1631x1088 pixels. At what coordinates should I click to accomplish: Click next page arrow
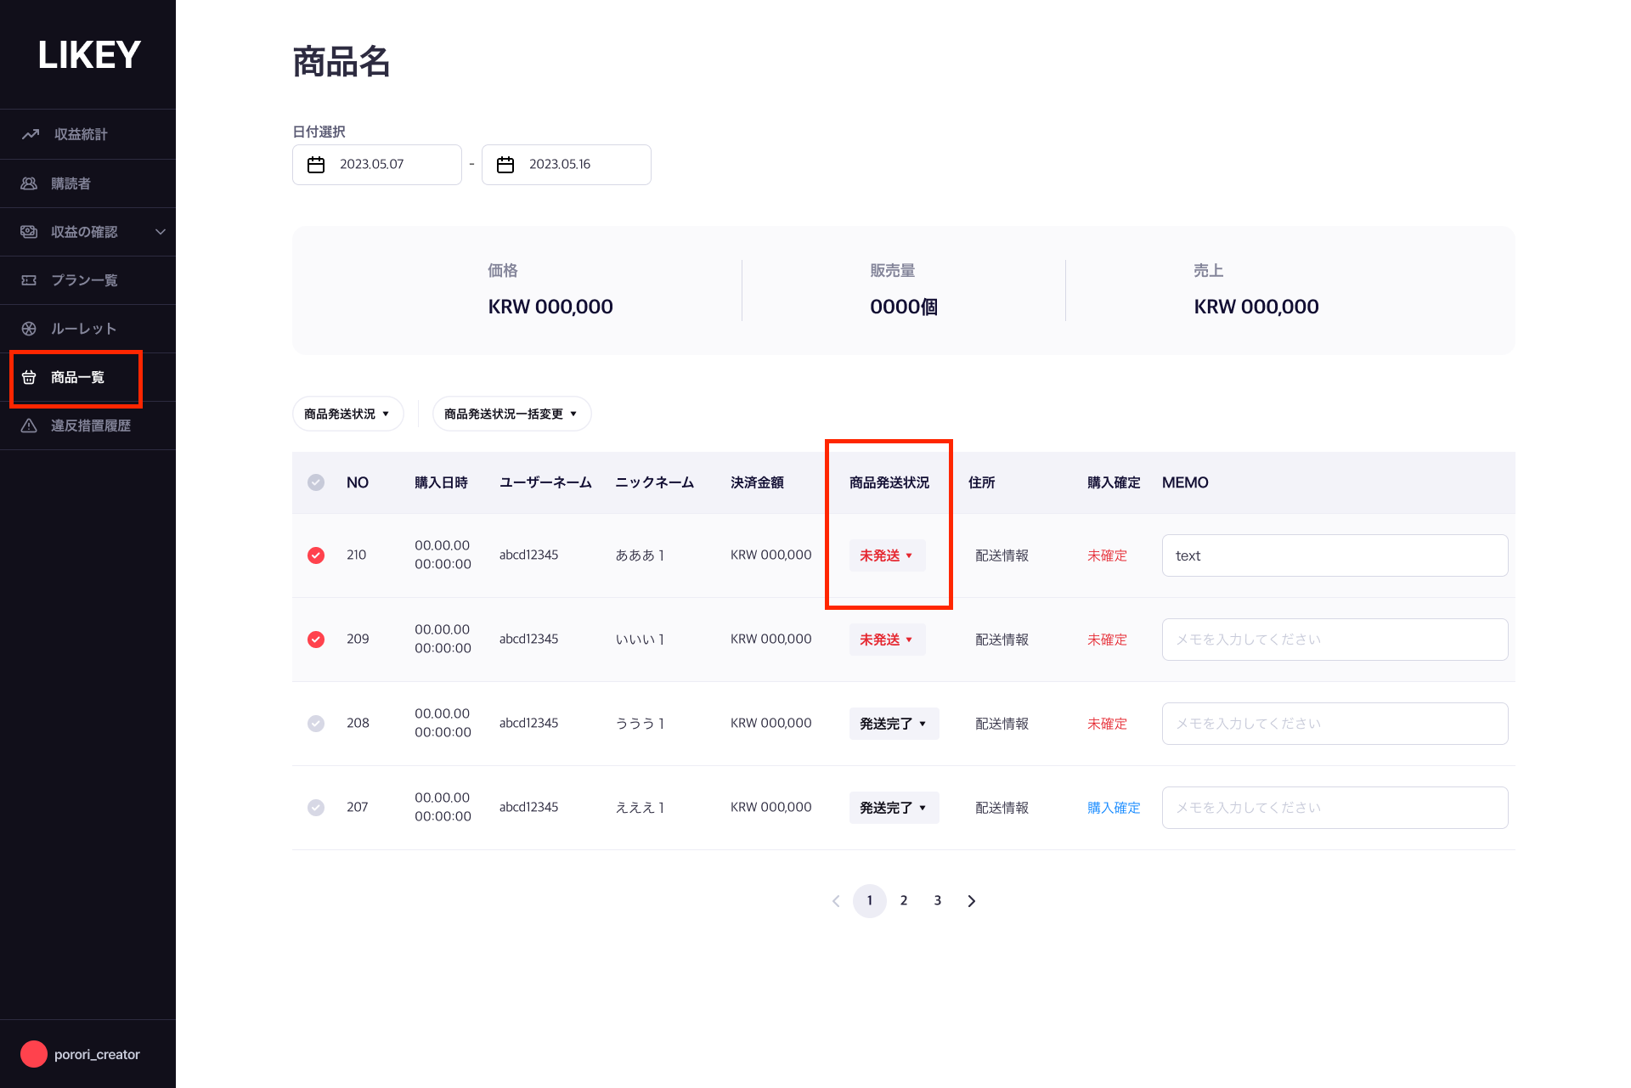(972, 901)
